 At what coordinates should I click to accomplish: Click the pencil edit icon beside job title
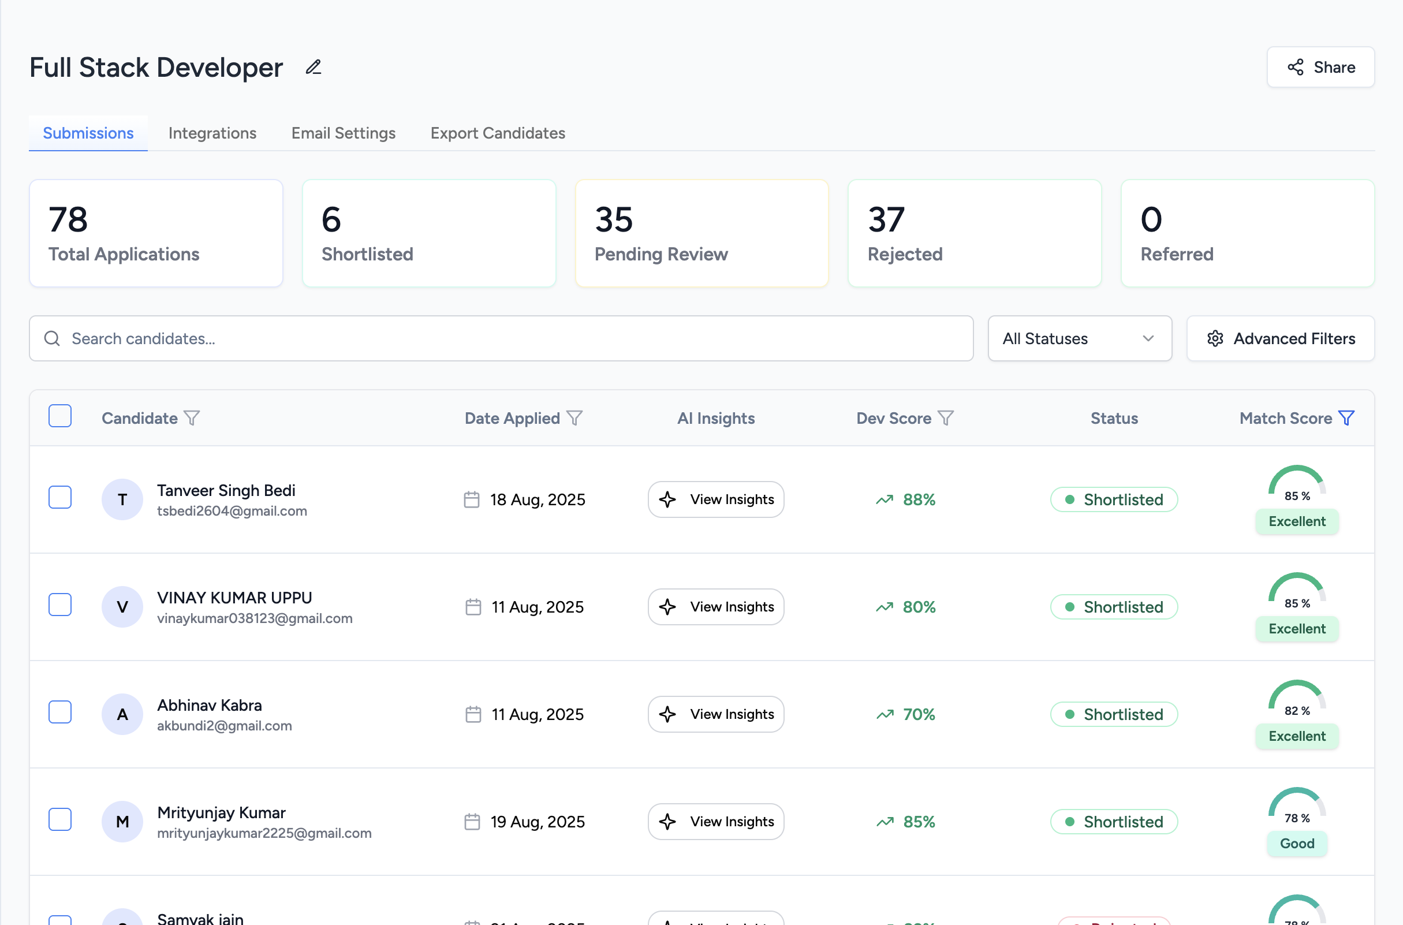pyautogui.click(x=313, y=67)
